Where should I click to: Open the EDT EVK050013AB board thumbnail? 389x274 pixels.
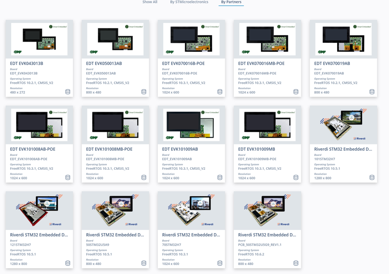click(115, 39)
